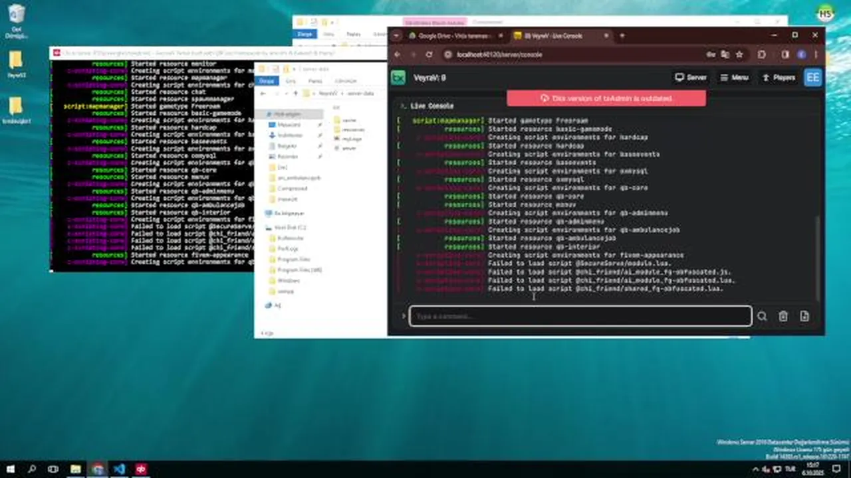Image resolution: width=851 pixels, height=478 pixels.
Task: Open the txAdmin folder on desktop
Action: point(16,111)
